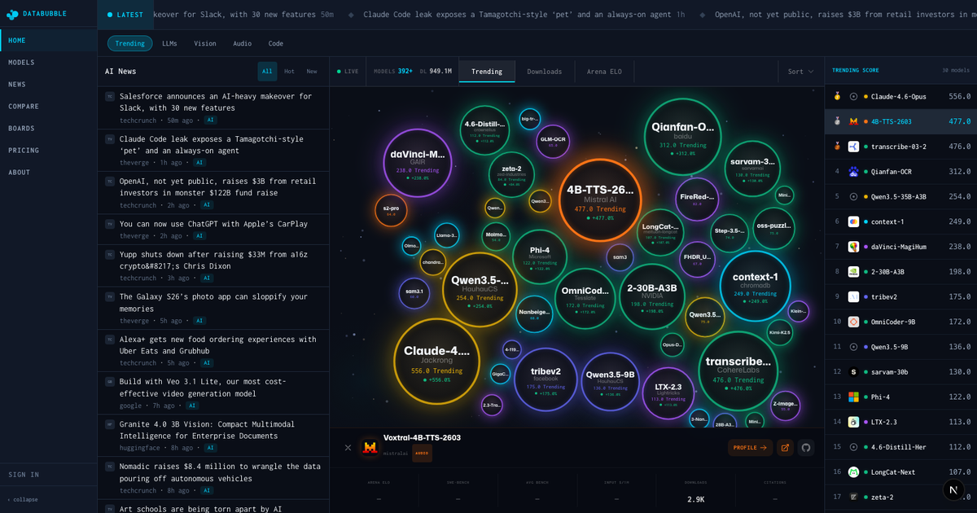Open the Salesforce Slack makeover article

tap(216, 102)
